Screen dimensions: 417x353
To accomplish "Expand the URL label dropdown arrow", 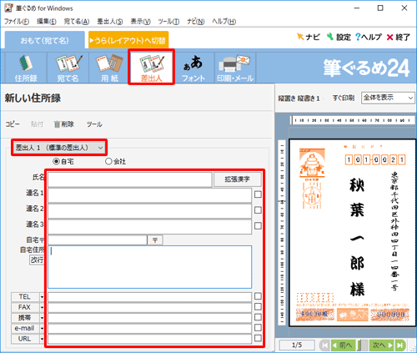I will point(42,339).
